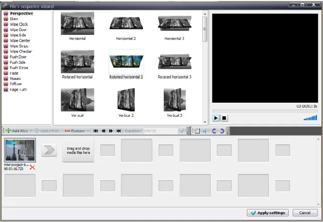
Task: Select Wipe Center transition category
Action: [x=20, y=40]
